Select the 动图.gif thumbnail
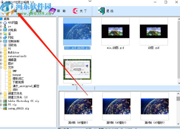 [154, 31]
